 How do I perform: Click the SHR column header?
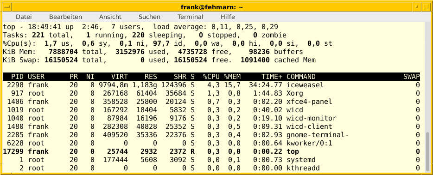180,77
